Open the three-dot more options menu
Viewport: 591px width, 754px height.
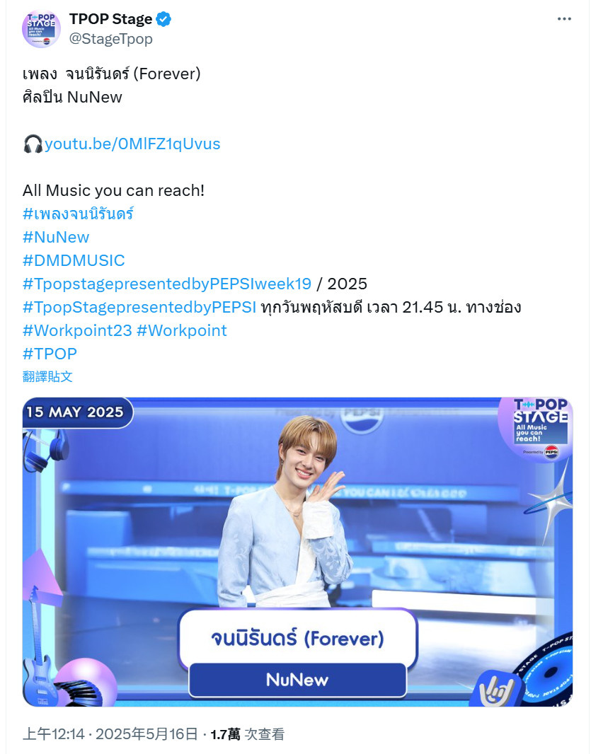(x=564, y=19)
